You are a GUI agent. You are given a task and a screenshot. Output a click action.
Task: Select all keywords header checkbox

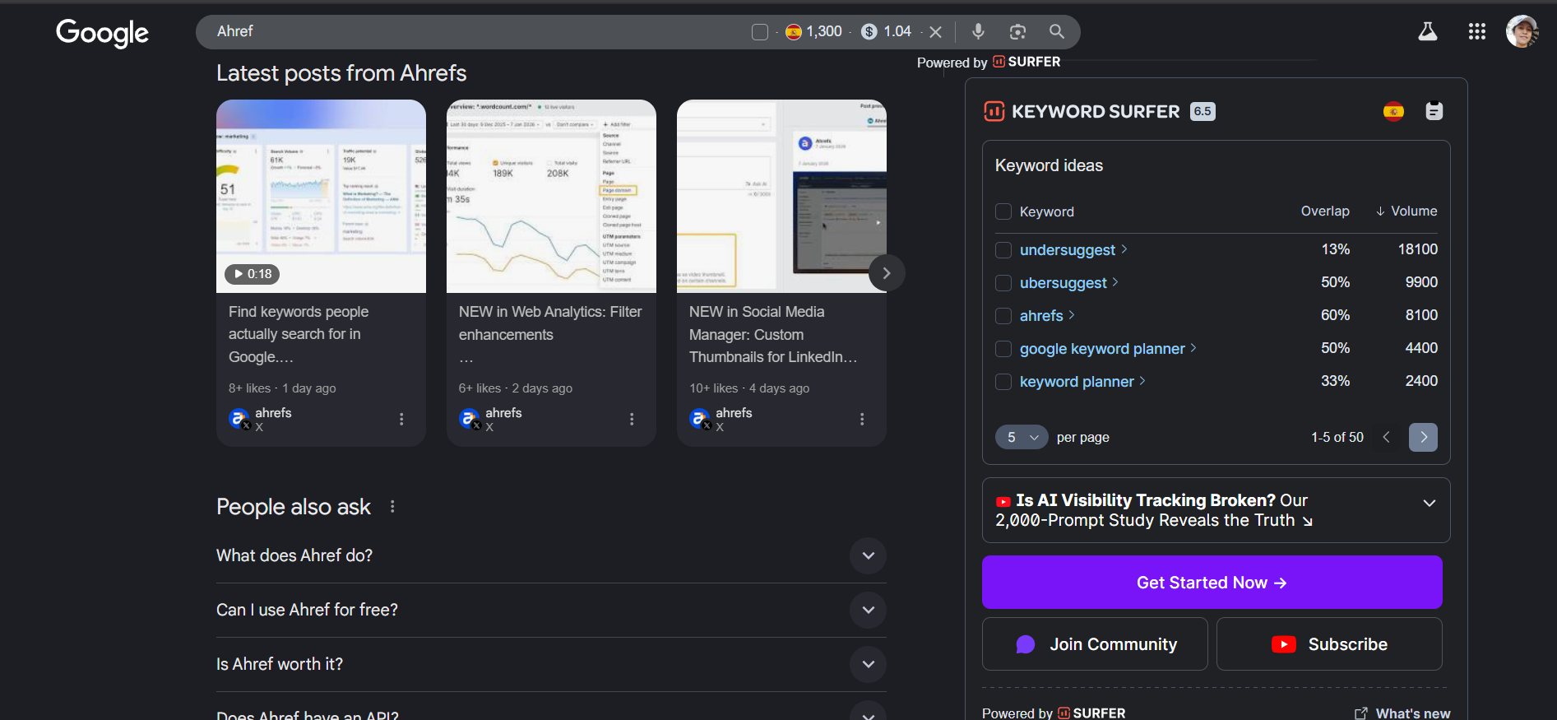point(1003,211)
